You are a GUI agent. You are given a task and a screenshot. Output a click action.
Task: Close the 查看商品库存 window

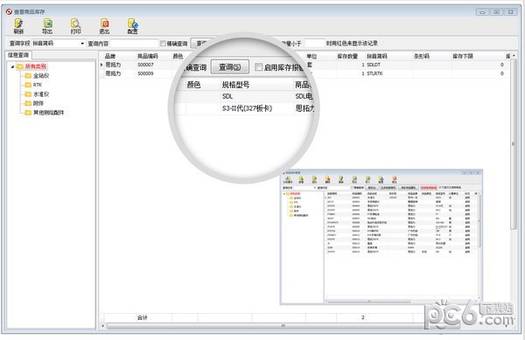(x=511, y=12)
